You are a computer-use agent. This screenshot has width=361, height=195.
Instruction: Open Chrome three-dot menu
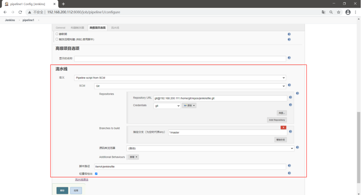point(355,12)
